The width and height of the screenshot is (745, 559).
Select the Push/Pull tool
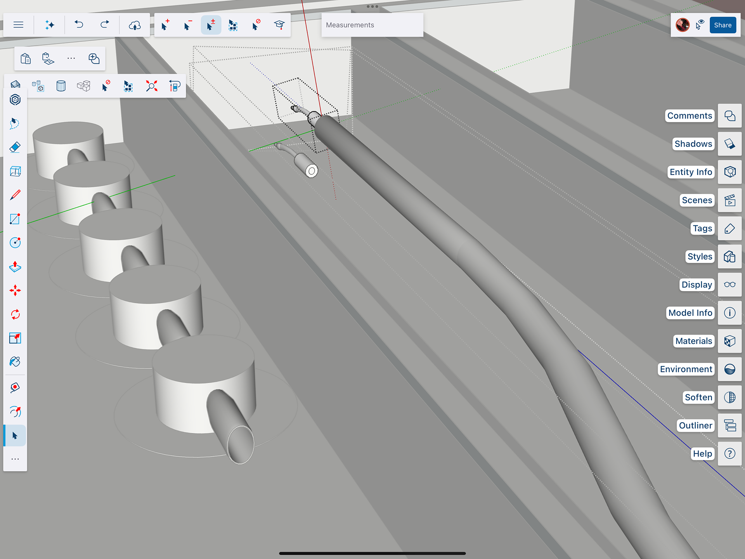pyautogui.click(x=15, y=267)
